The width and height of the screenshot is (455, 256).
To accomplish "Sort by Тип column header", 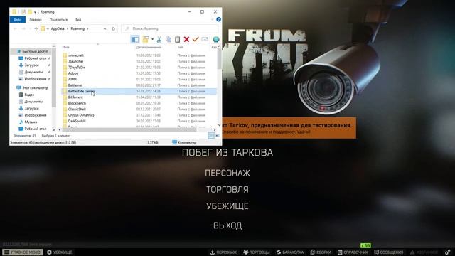I will point(180,47).
